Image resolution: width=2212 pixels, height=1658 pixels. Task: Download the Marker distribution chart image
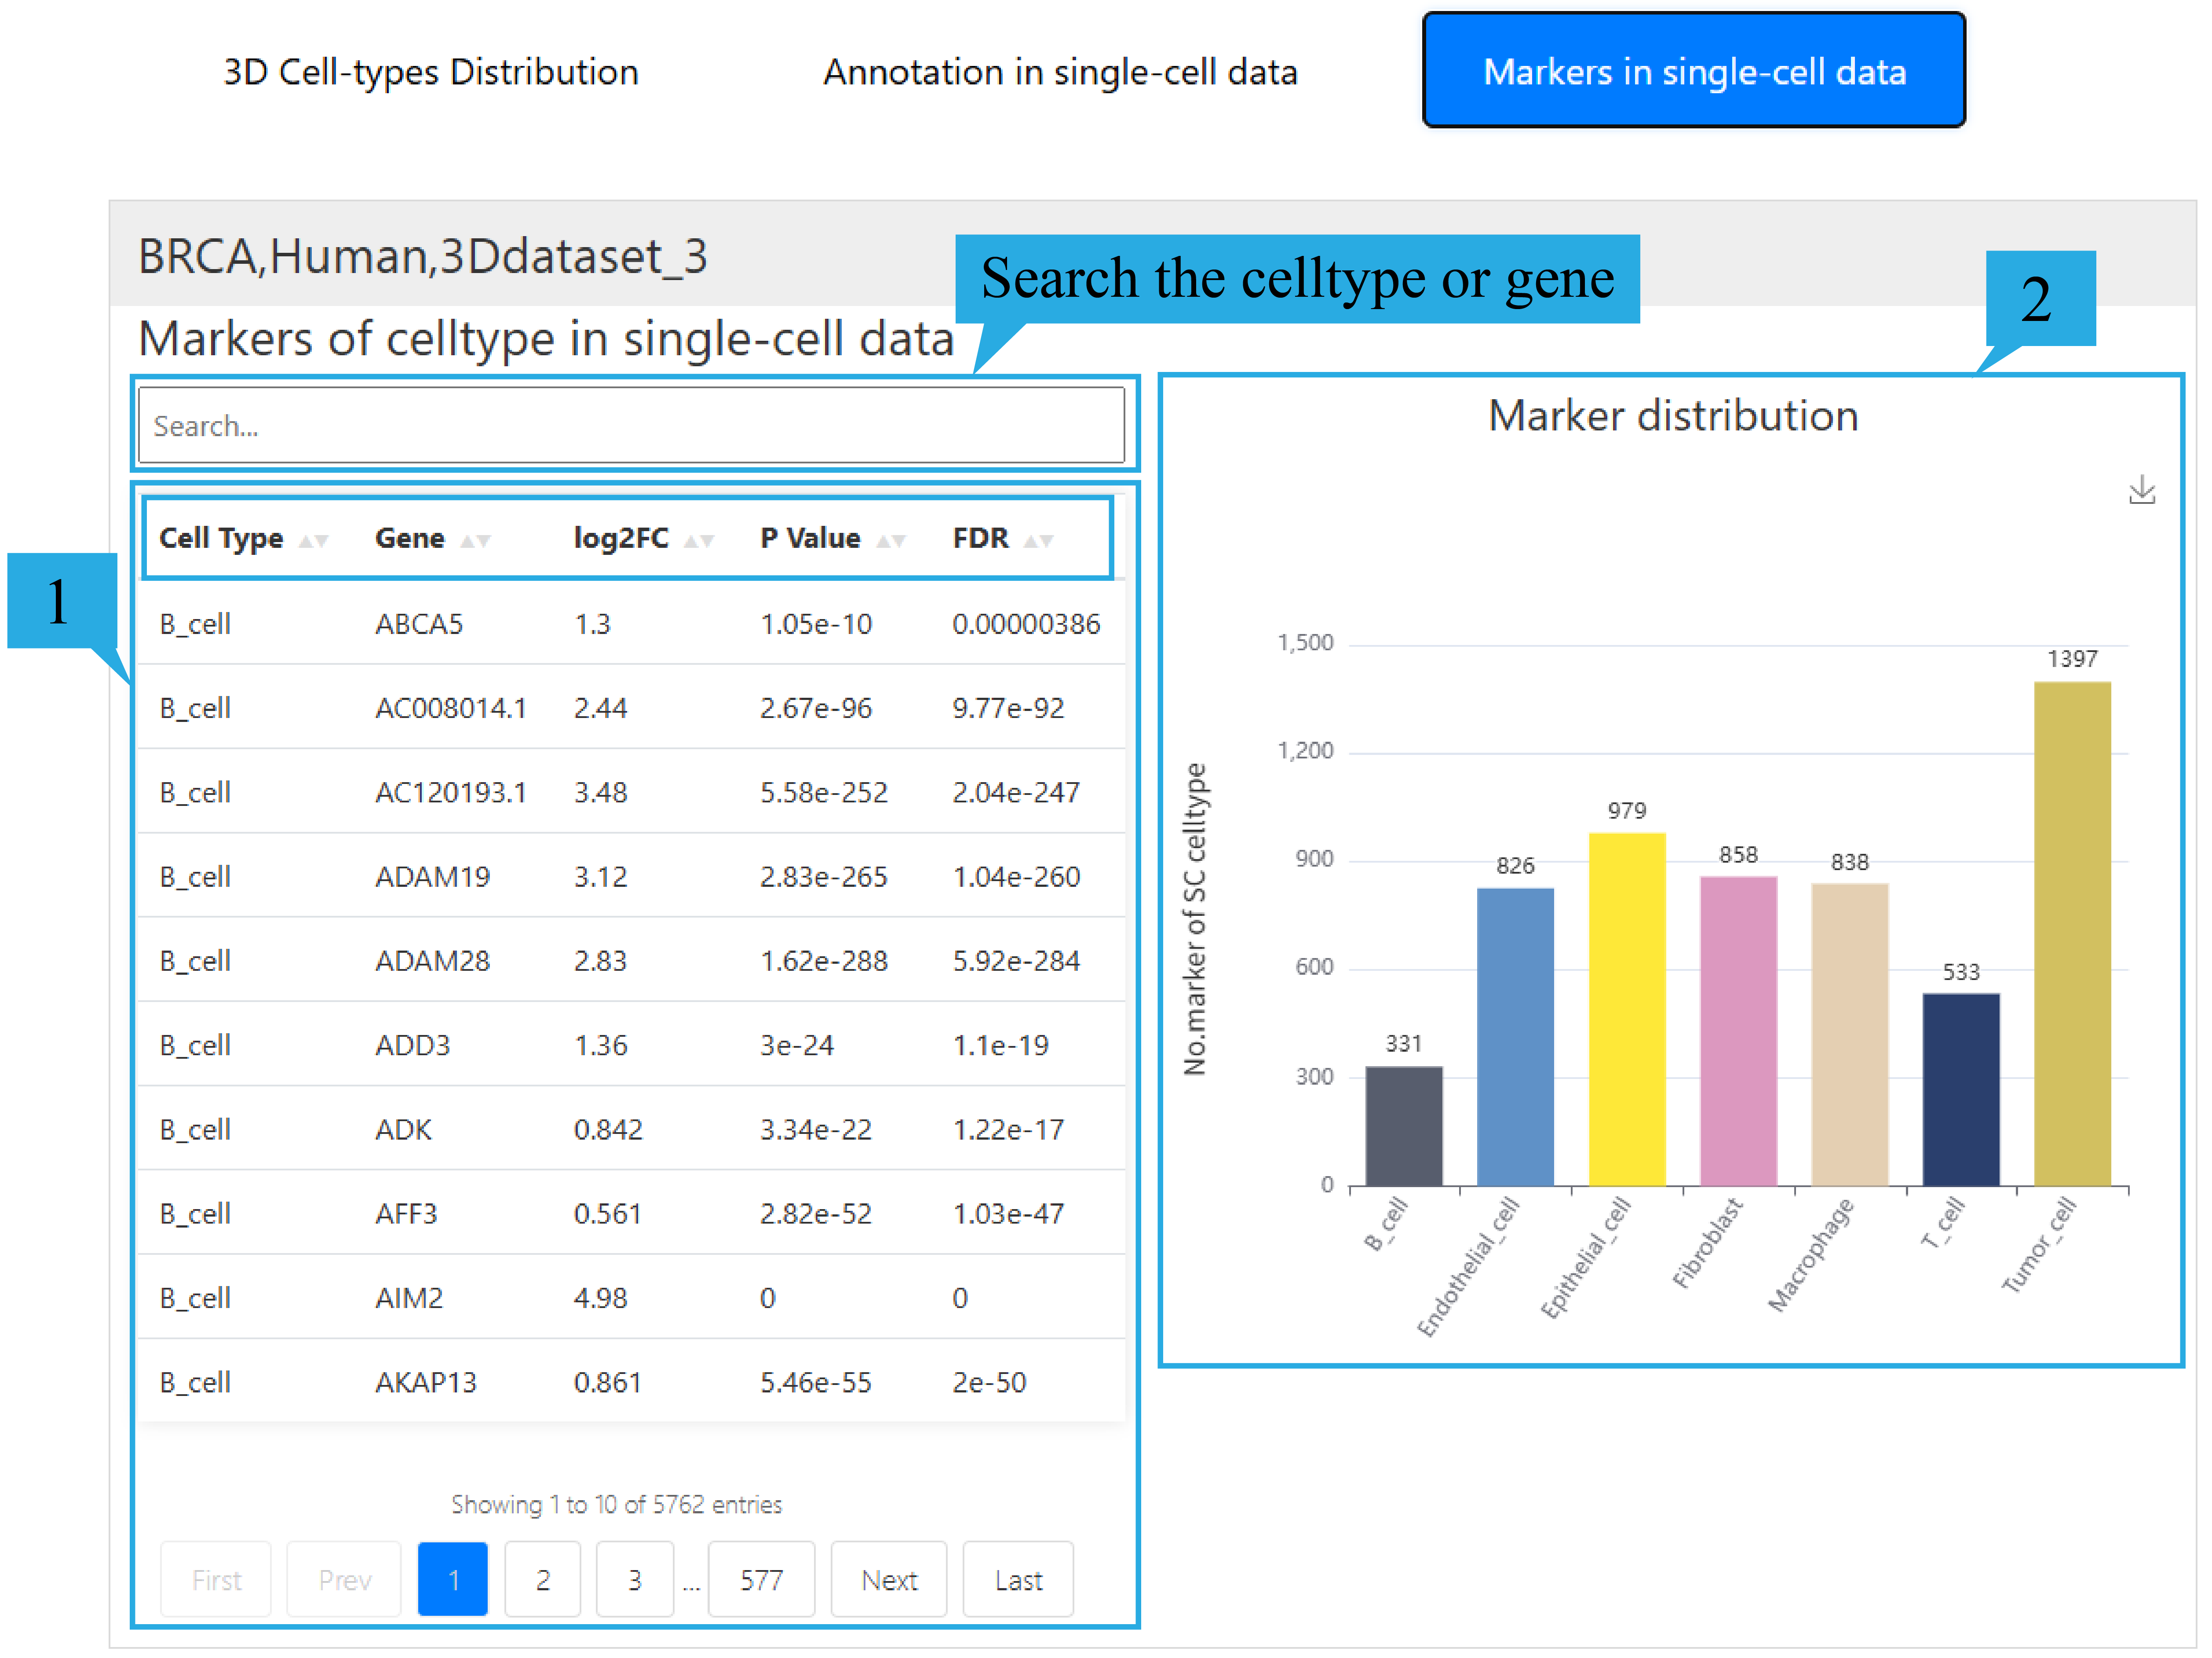(x=2141, y=490)
